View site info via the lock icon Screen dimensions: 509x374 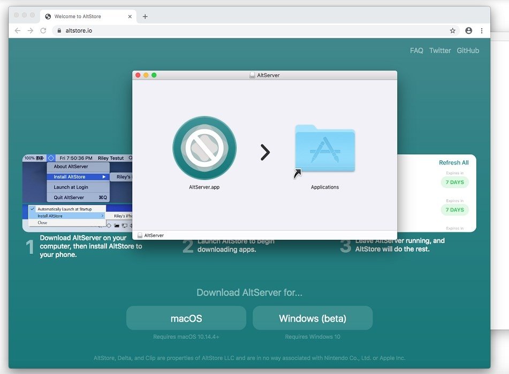tap(59, 30)
